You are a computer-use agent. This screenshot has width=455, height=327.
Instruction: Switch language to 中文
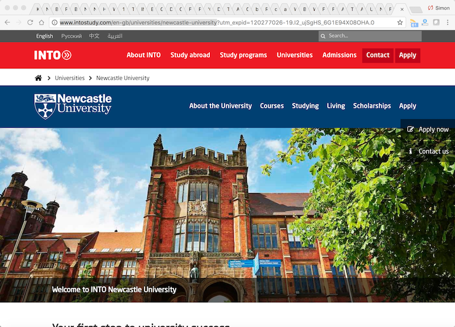94,36
